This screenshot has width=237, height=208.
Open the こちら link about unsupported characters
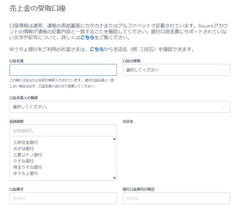(x=87, y=37)
